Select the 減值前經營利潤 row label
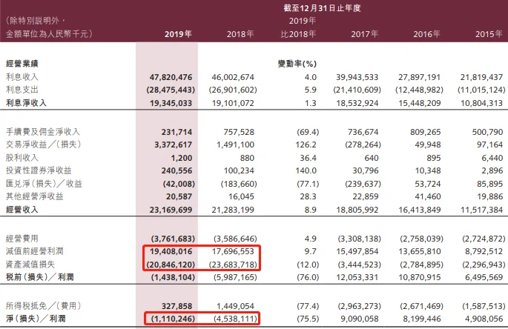 tap(34, 252)
